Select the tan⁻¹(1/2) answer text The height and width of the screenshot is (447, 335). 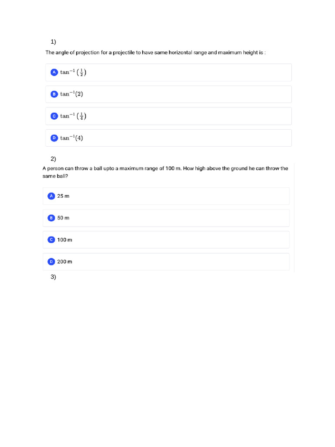[73, 72]
